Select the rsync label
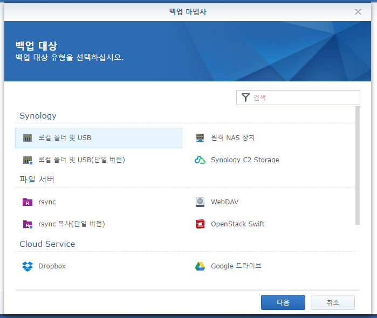Viewport: 377px width, 318px height. 47,202
